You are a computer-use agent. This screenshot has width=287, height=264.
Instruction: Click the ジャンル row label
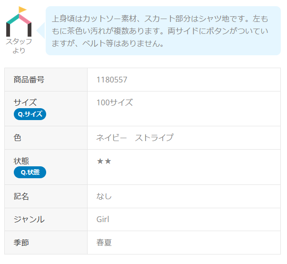pyautogui.click(x=29, y=219)
